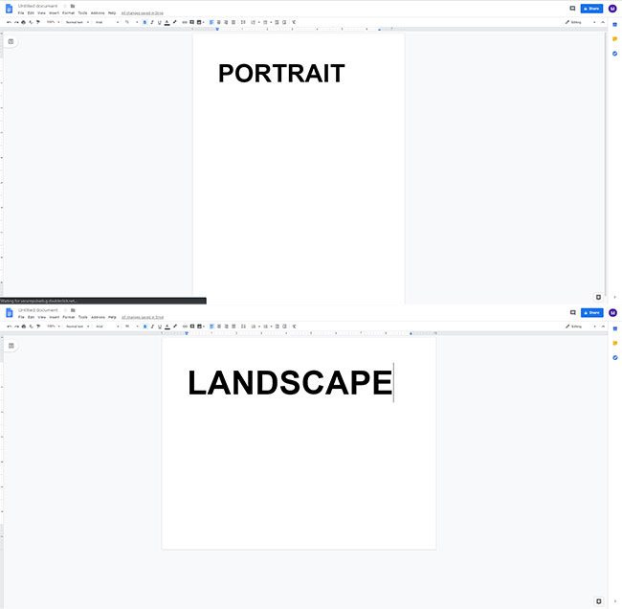Screen dimensions: 622x609
Task: Open Keep notes panel in PORTRAIT window
Action: 615,39
